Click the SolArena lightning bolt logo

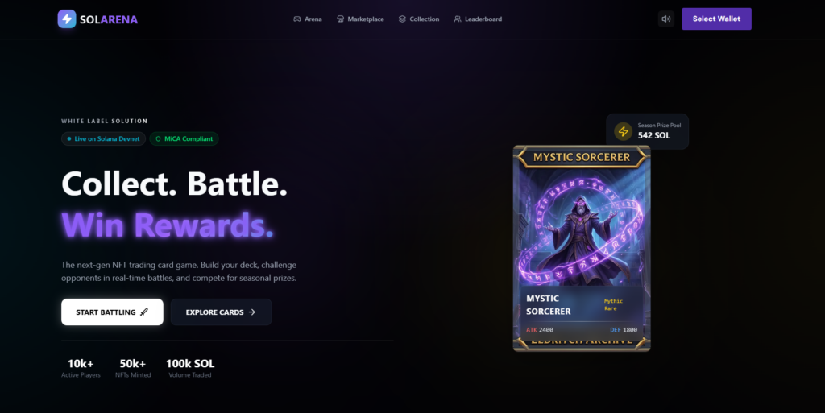(67, 19)
